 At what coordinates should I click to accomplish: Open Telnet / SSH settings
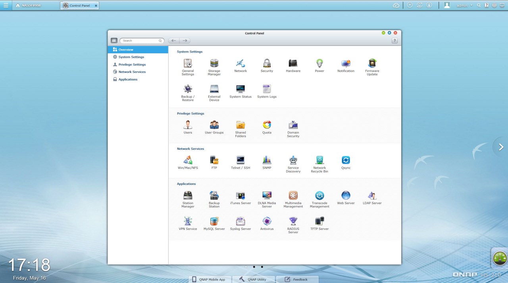click(241, 162)
